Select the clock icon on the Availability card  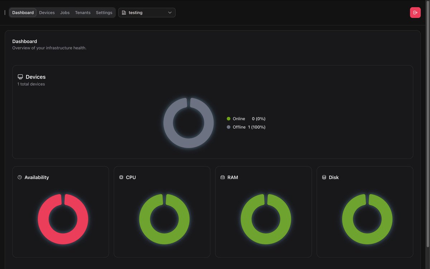click(20, 177)
